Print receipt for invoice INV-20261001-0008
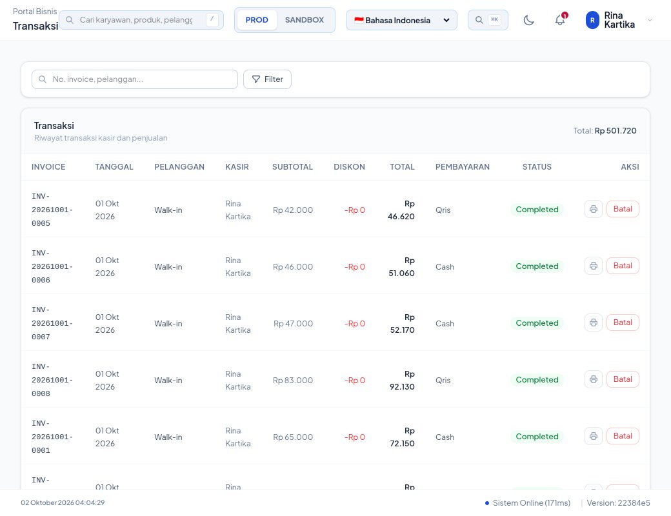This screenshot has height=516, width=671. 594,379
